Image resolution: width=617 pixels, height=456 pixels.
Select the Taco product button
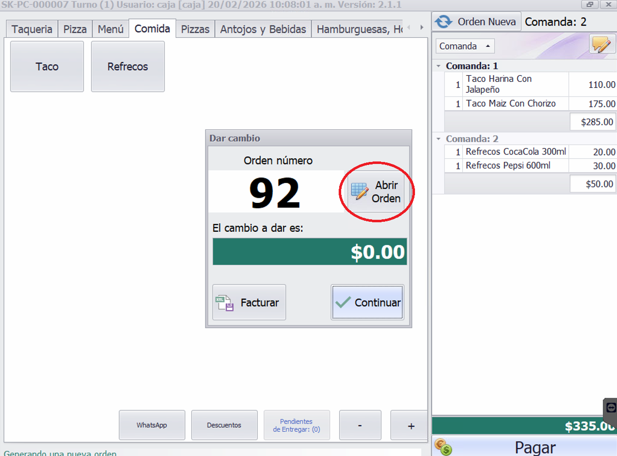47,67
